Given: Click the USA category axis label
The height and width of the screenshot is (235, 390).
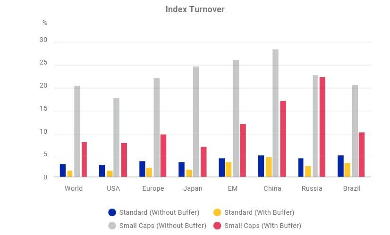Looking at the screenshot, I should [x=113, y=188].
